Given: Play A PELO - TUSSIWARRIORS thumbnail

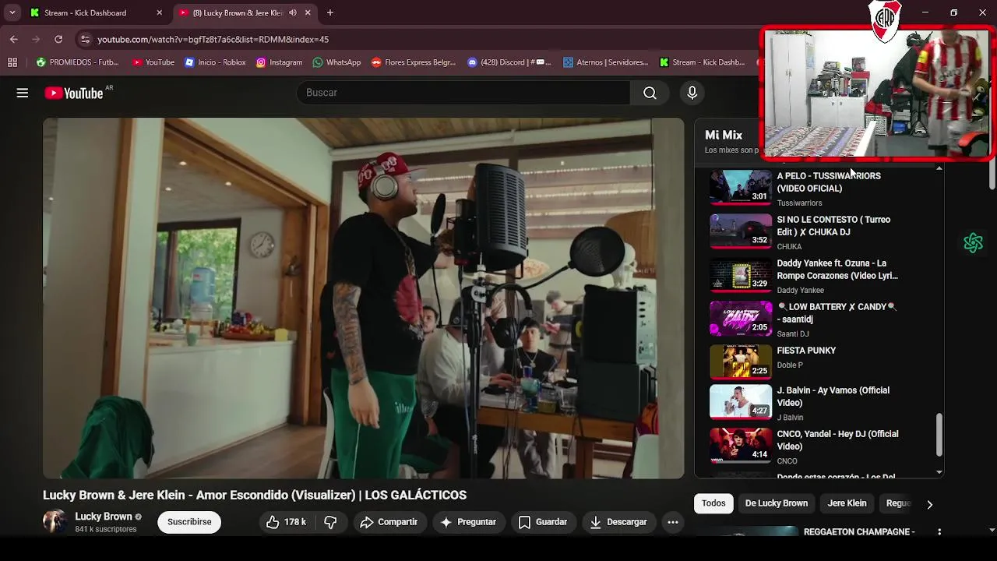Looking at the screenshot, I should click(741, 187).
